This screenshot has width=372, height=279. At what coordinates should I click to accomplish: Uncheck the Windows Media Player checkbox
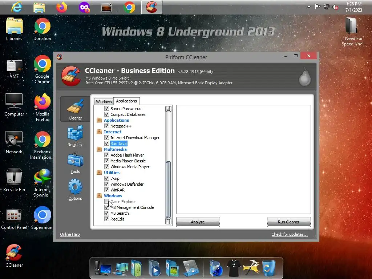[x=106, y=166]
